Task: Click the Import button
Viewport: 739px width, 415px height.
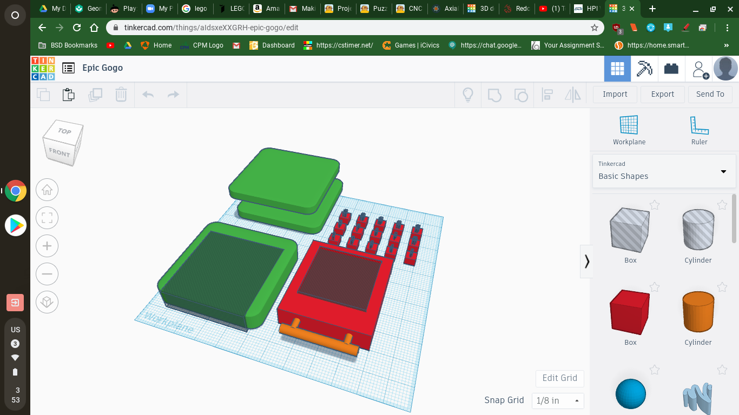Action: 615,94
